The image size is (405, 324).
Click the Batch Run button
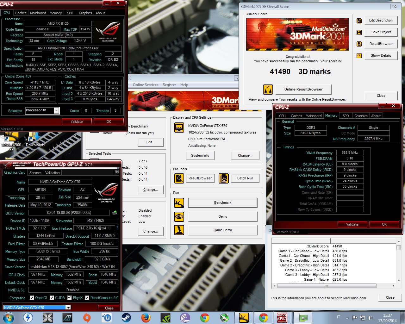(x=245, y=178)
